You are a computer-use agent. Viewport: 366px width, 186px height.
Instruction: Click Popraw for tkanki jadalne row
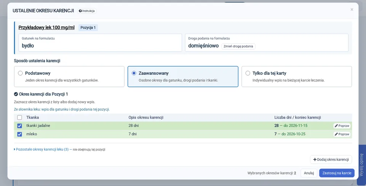(342, 126)
